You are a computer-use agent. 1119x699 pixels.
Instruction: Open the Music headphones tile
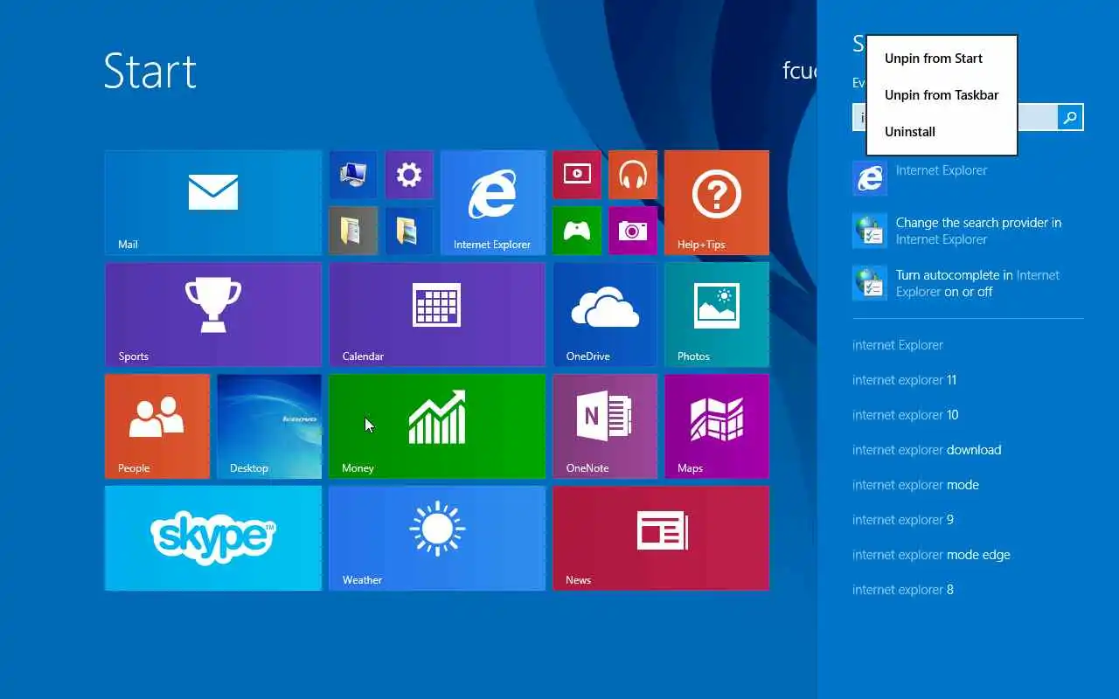point(633,175)
